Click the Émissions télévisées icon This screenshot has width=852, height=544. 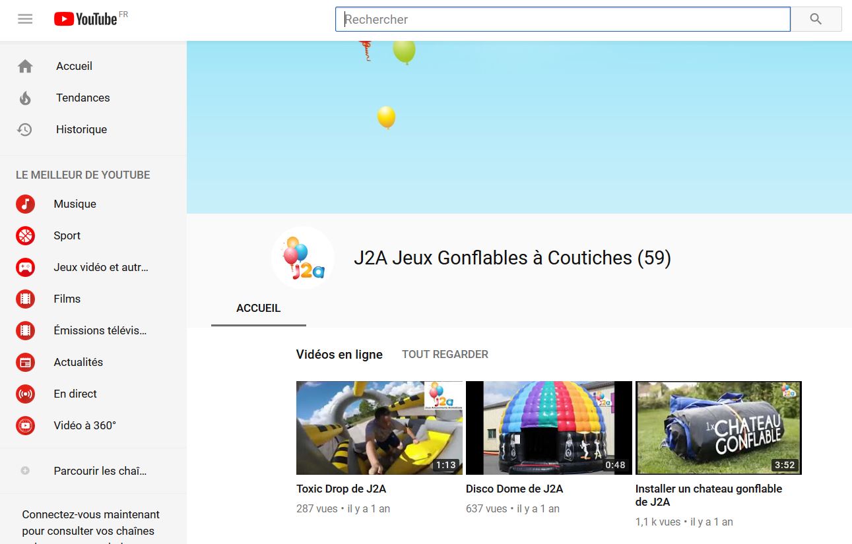point(25,330)
